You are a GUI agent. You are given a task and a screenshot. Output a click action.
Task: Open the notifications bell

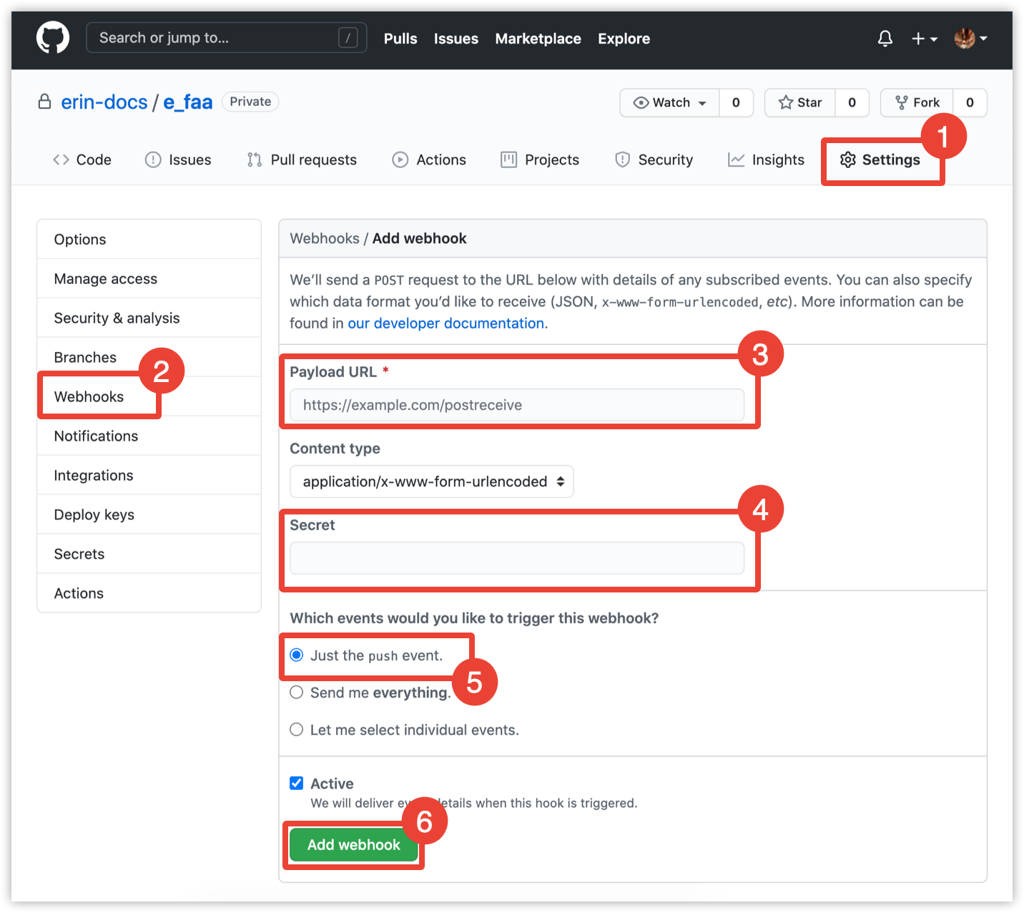[x=885, y=39]
